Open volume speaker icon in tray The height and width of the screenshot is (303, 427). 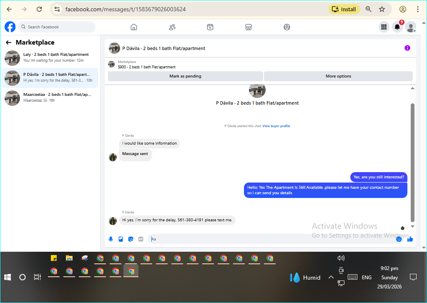341,258
